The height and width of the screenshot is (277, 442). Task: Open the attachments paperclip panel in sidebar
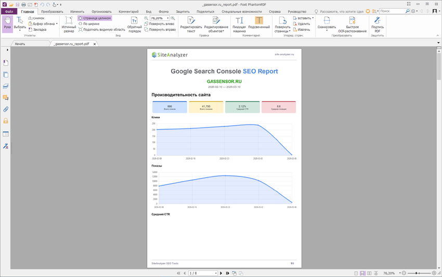[6, 109]
